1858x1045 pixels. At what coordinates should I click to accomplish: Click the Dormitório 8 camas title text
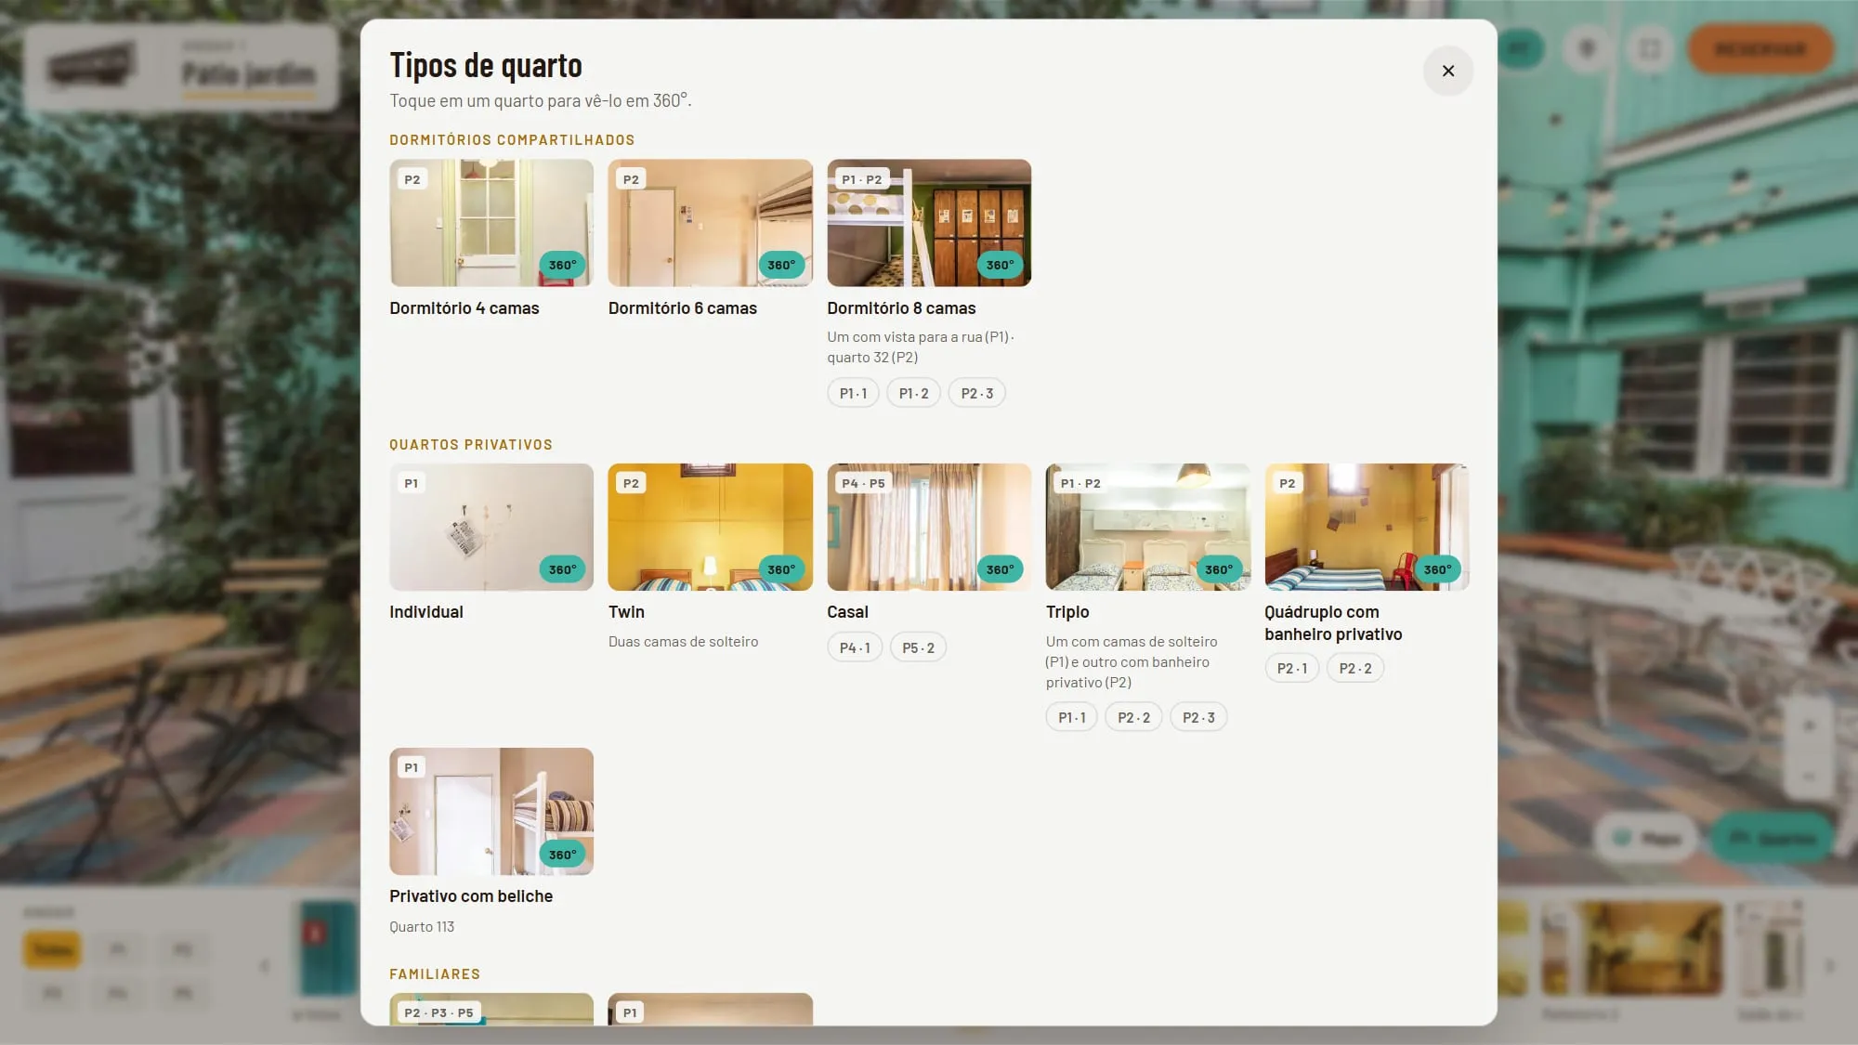tap(901, 307)
